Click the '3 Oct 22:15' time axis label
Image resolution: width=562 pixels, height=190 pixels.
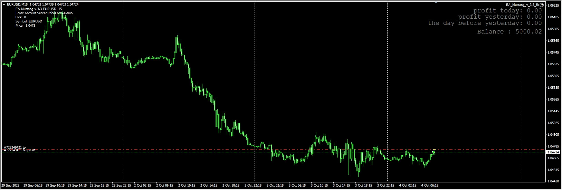tap(386, 186)
